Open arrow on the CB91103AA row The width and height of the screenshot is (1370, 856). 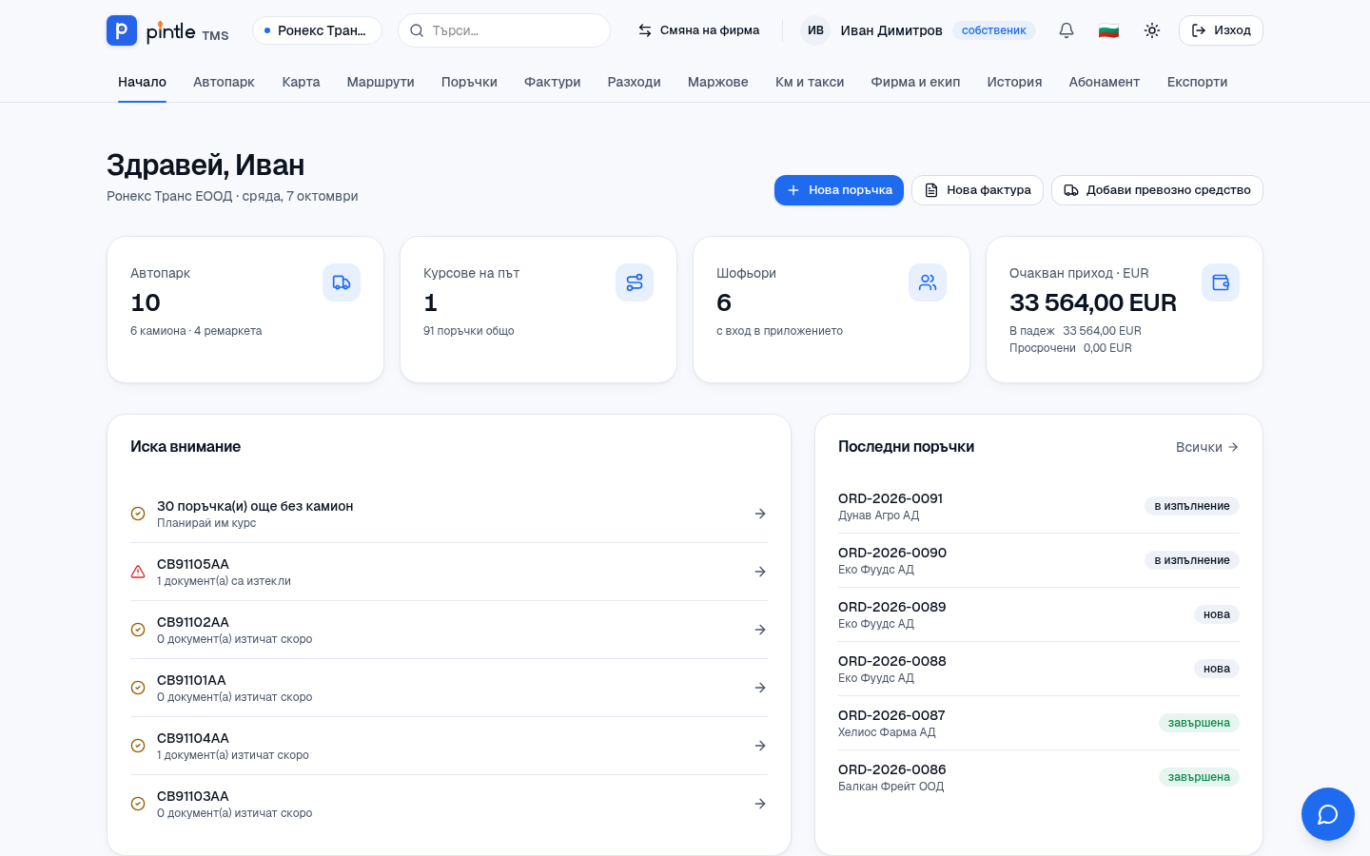(760, 804)
